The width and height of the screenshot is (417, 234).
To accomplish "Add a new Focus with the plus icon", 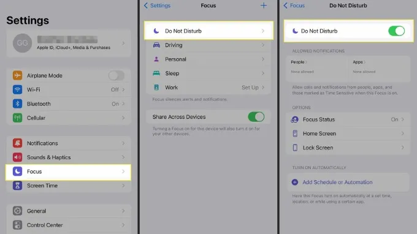I will click(264, 6).
